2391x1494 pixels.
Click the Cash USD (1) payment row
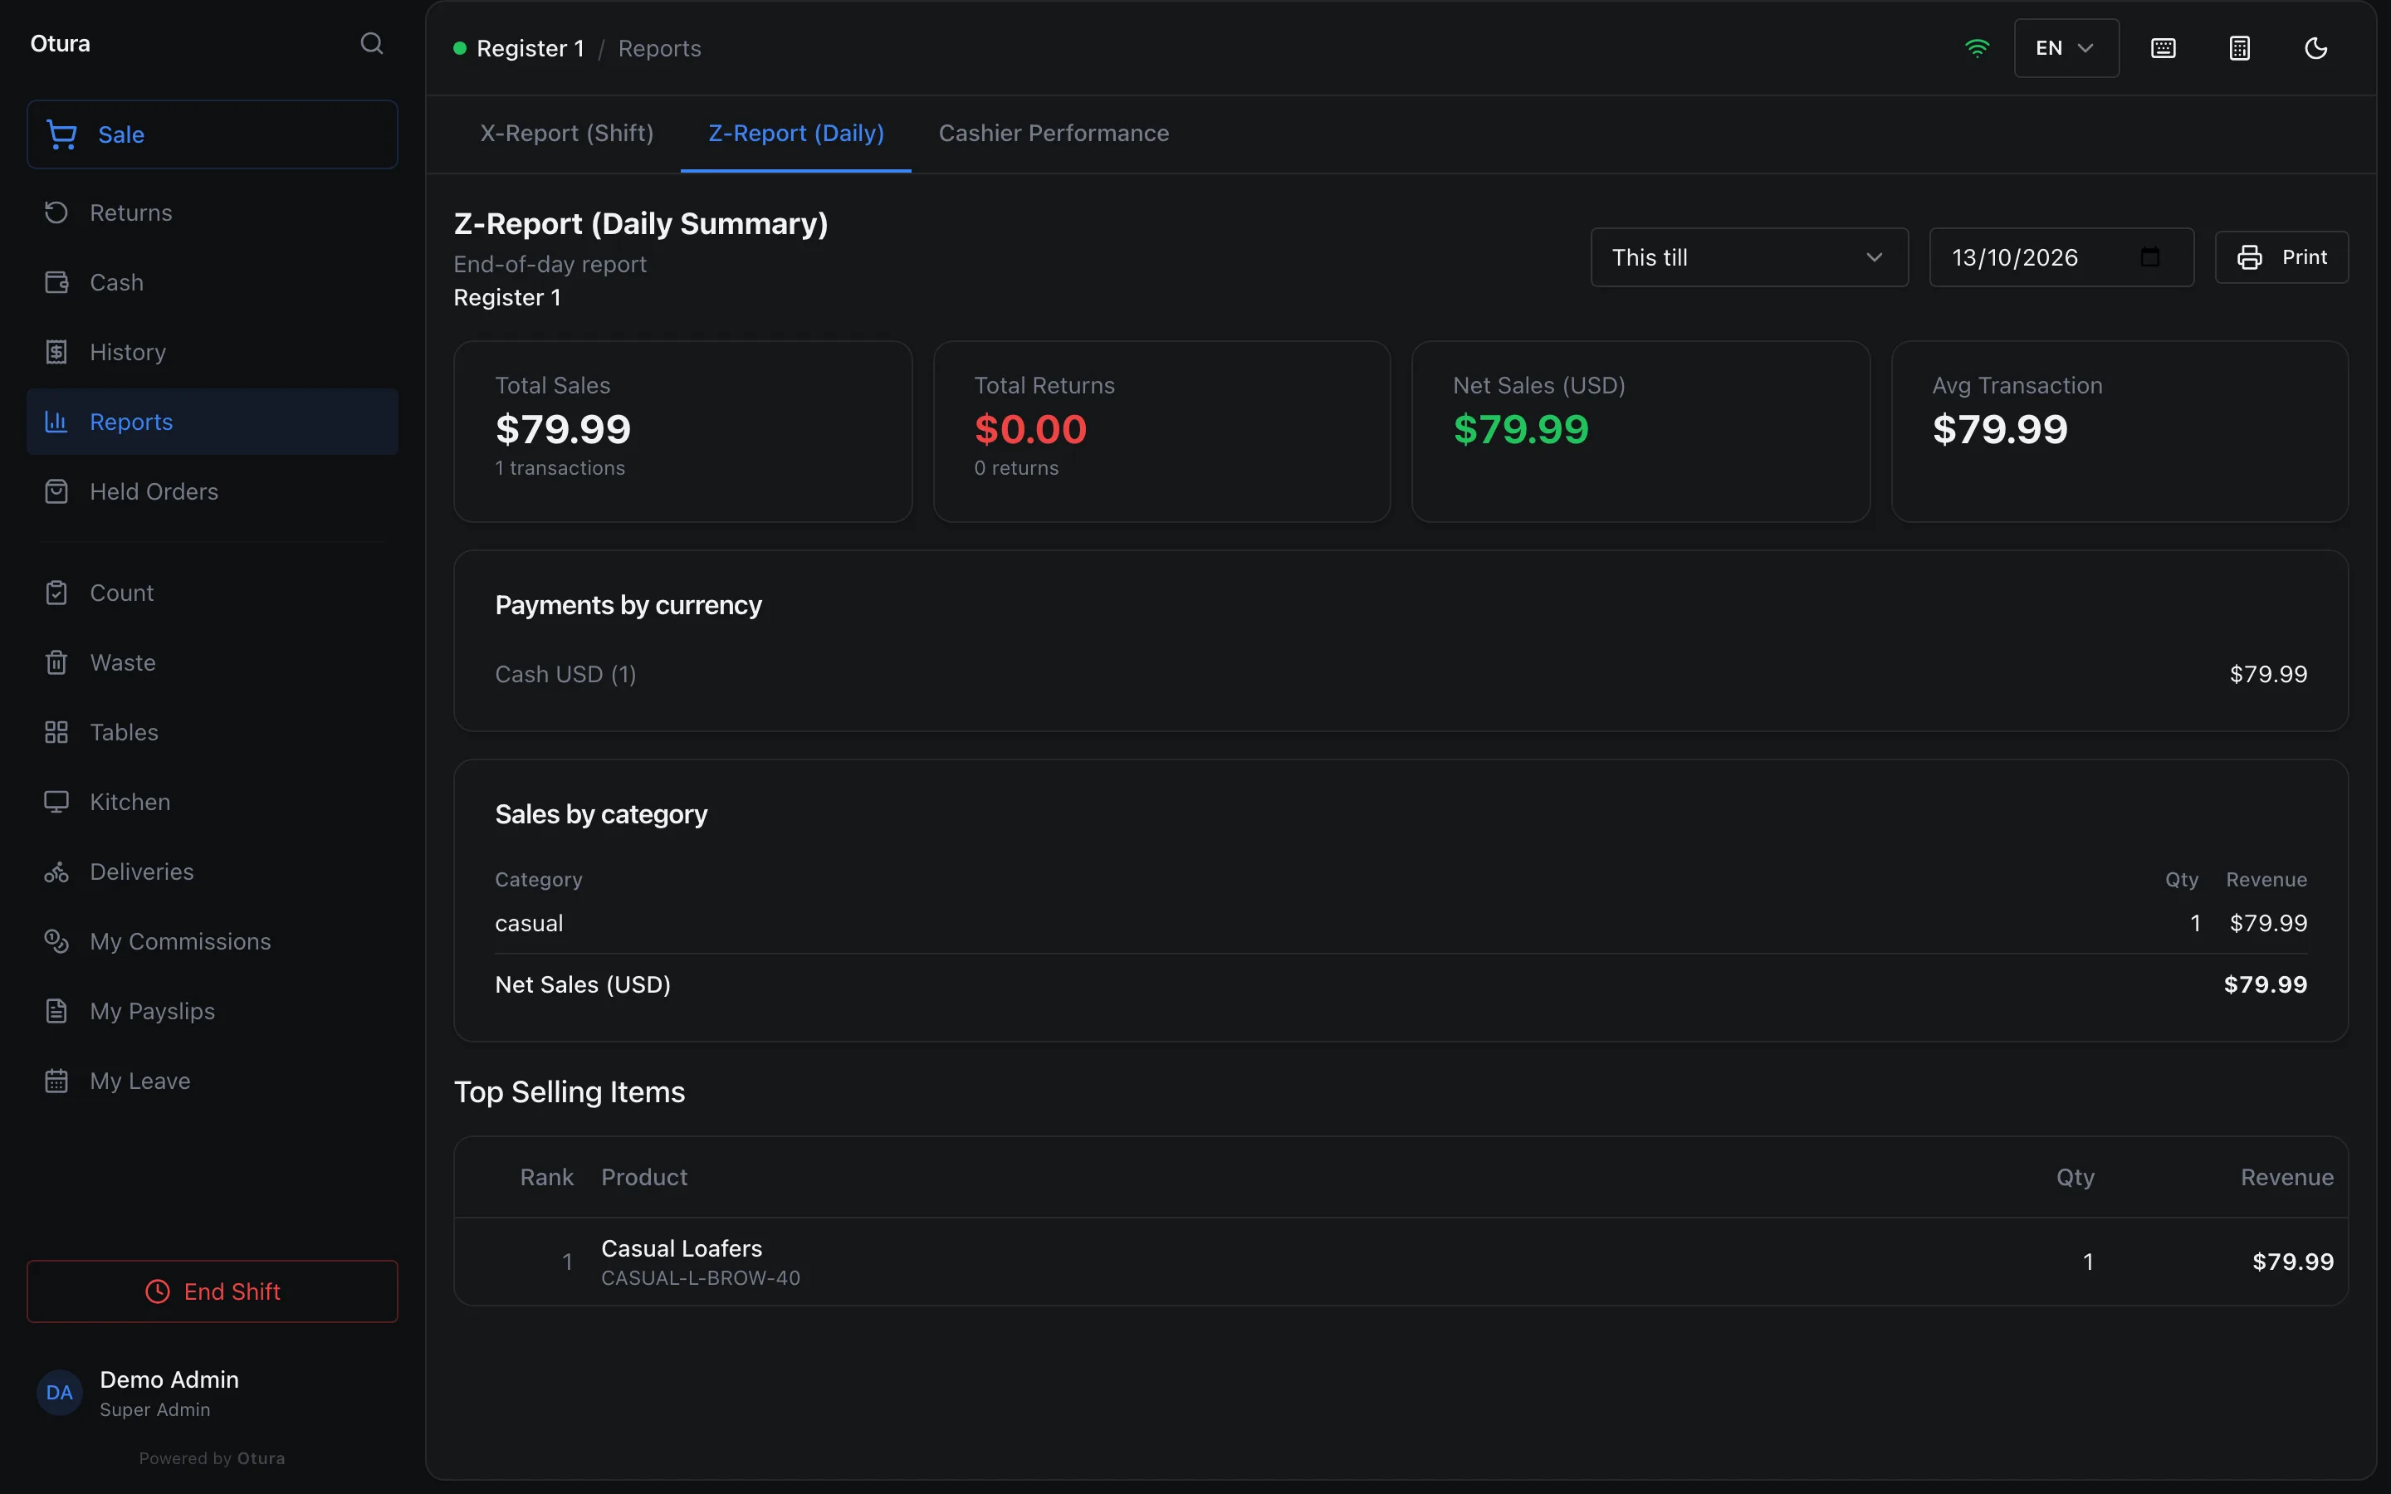pyautogui.click(x=1400, y=674)
